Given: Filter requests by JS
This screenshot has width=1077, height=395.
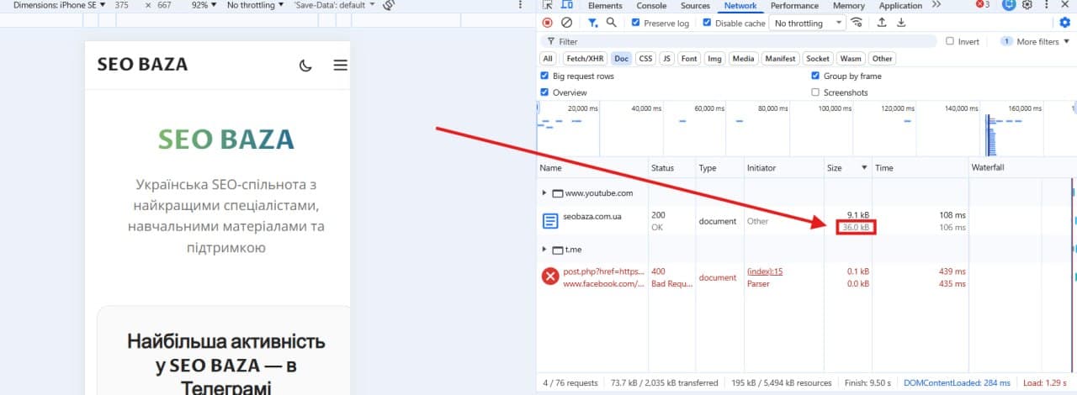Looking at the screenshot, I should (x=666, y=59).
